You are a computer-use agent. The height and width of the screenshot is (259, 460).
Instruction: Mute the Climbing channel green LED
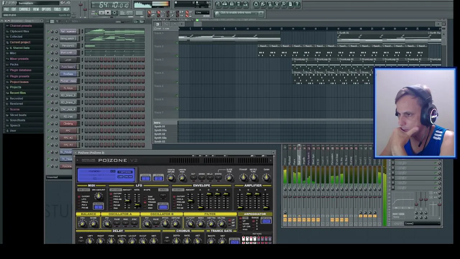[48, 124]
